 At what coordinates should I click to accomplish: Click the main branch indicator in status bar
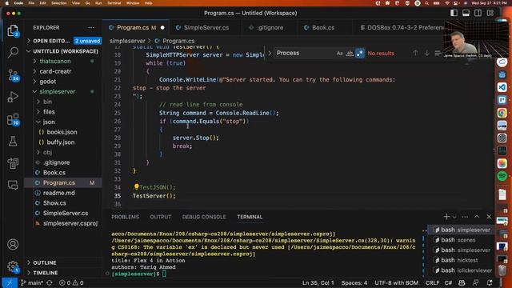pos(32,282)
